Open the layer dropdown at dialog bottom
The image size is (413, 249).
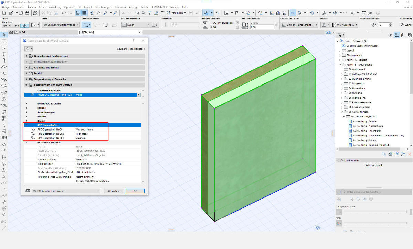pos(65,191)
